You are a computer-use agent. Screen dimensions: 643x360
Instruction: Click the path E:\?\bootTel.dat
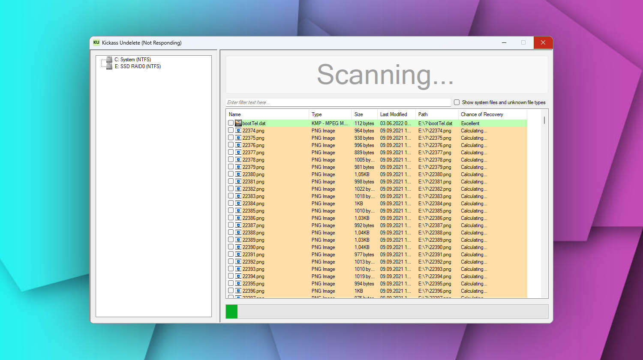(x=435, y=123)
